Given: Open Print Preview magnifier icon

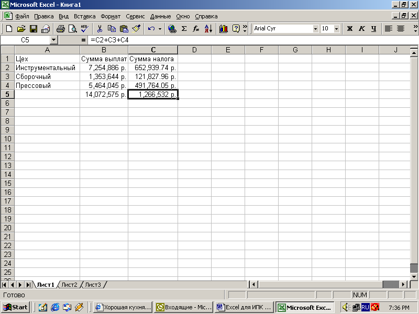Looking at the screenshot, I should tap(72, 29).
